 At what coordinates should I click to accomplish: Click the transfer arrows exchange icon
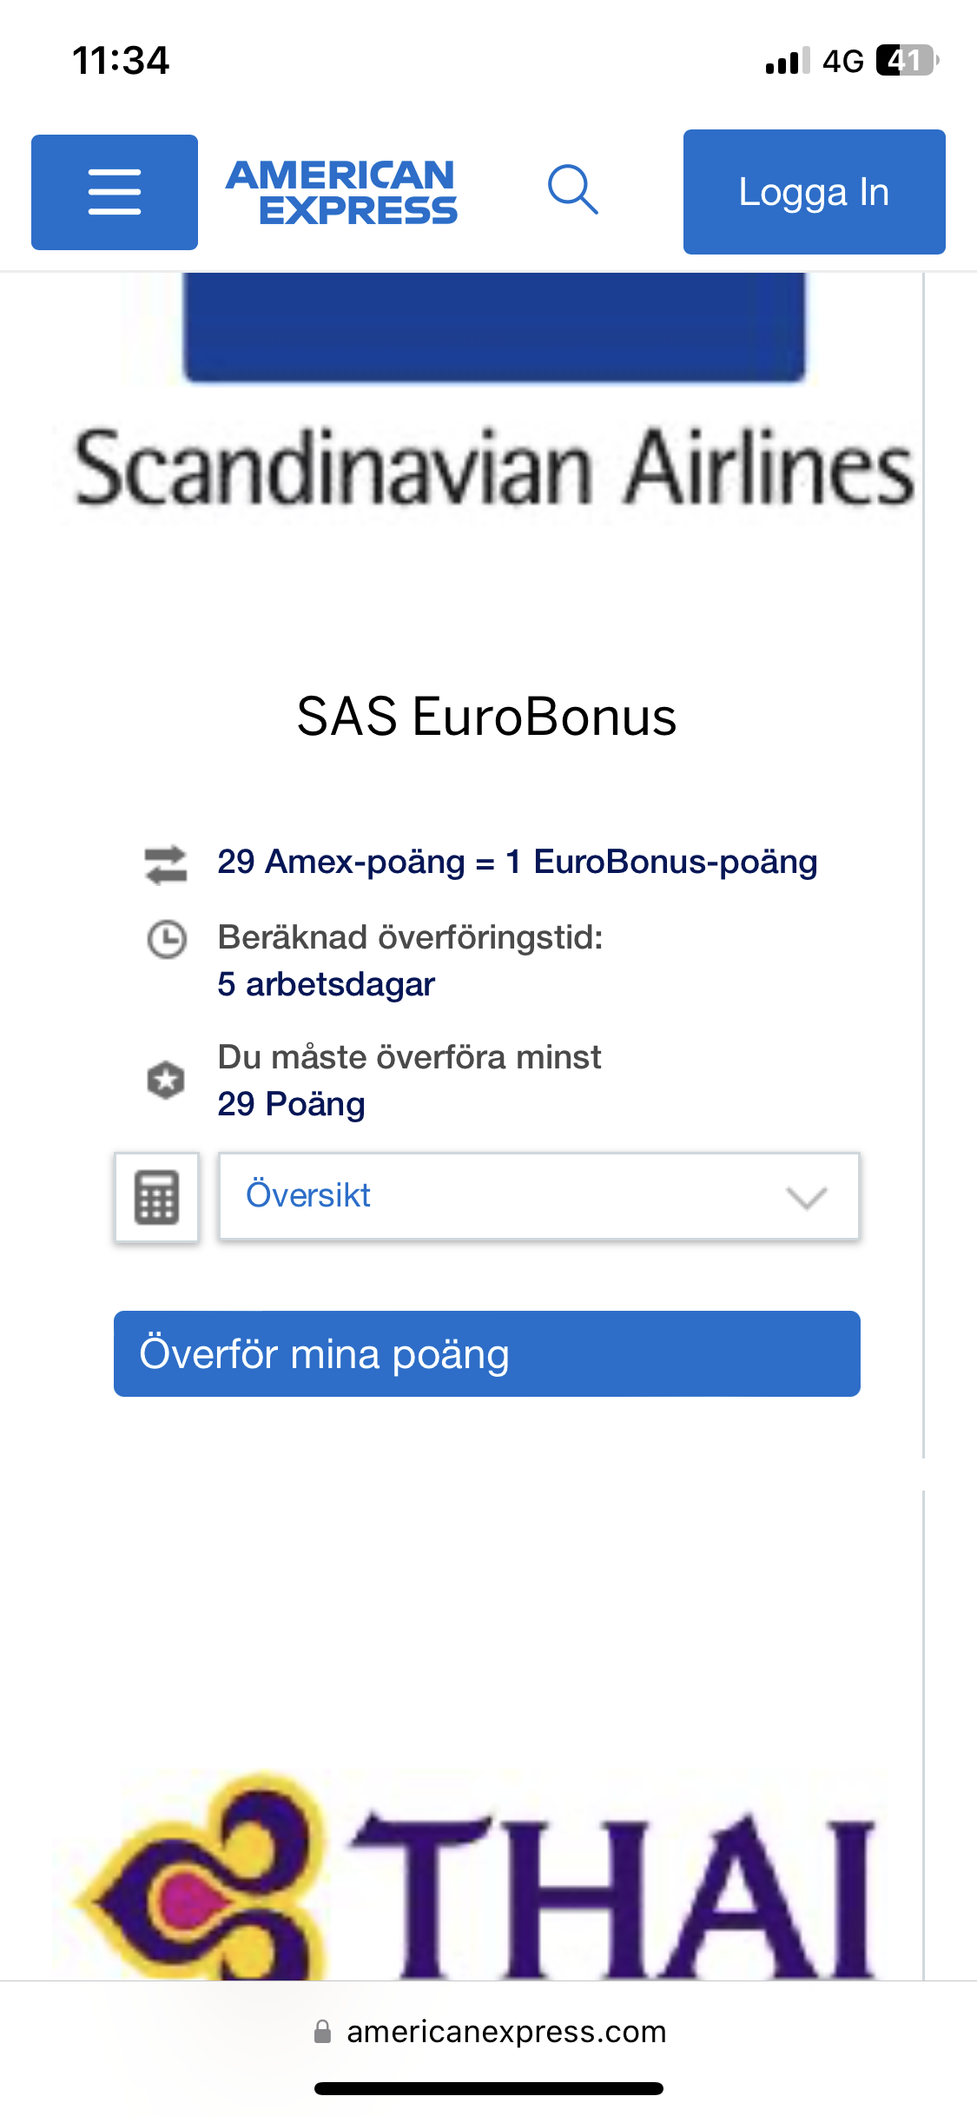166,864
